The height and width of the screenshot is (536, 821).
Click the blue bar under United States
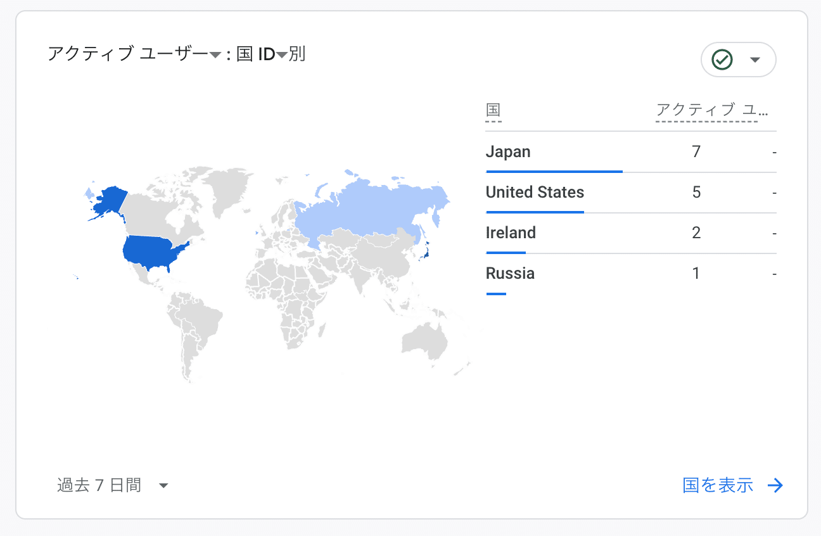coord(535,212)
